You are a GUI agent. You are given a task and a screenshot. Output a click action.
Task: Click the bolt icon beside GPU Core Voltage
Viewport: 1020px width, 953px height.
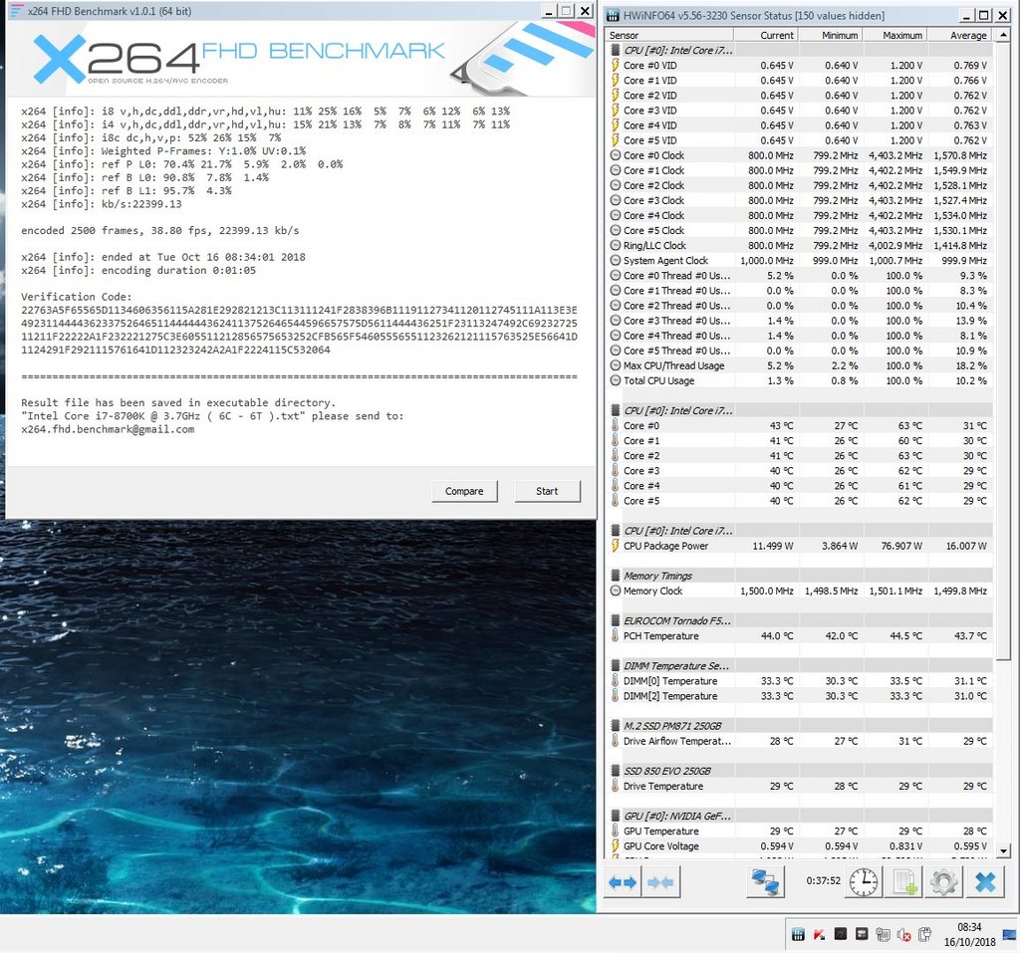(x=615, y=845)
